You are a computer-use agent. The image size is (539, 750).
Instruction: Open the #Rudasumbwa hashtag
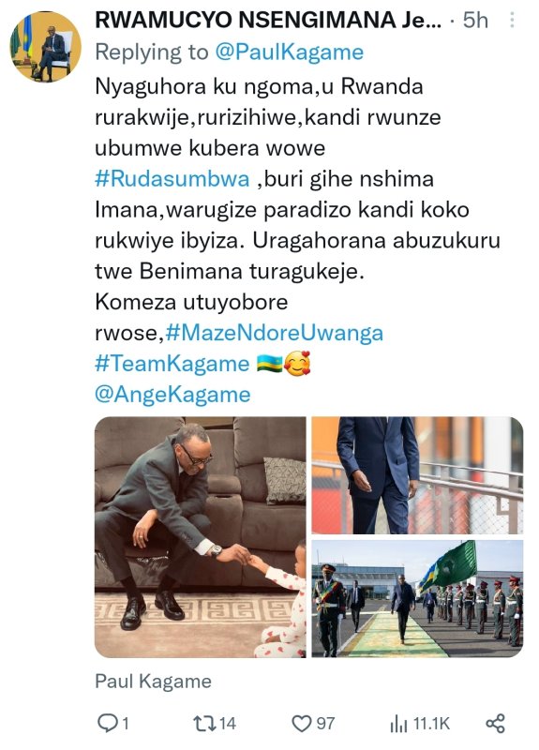pos(172,179)
